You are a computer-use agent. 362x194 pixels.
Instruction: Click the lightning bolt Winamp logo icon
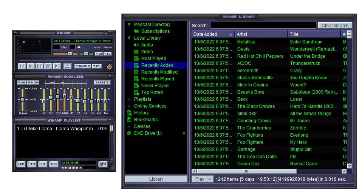point(110,67)
